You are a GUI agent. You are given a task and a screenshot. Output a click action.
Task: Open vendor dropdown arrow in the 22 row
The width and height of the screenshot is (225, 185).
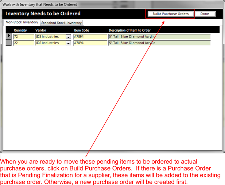(x=68, y=43)
